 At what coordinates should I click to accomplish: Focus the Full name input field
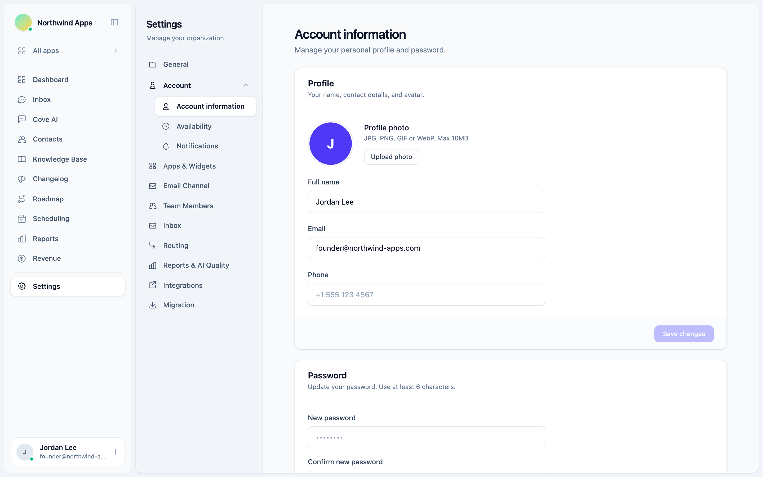coord(426,202)
